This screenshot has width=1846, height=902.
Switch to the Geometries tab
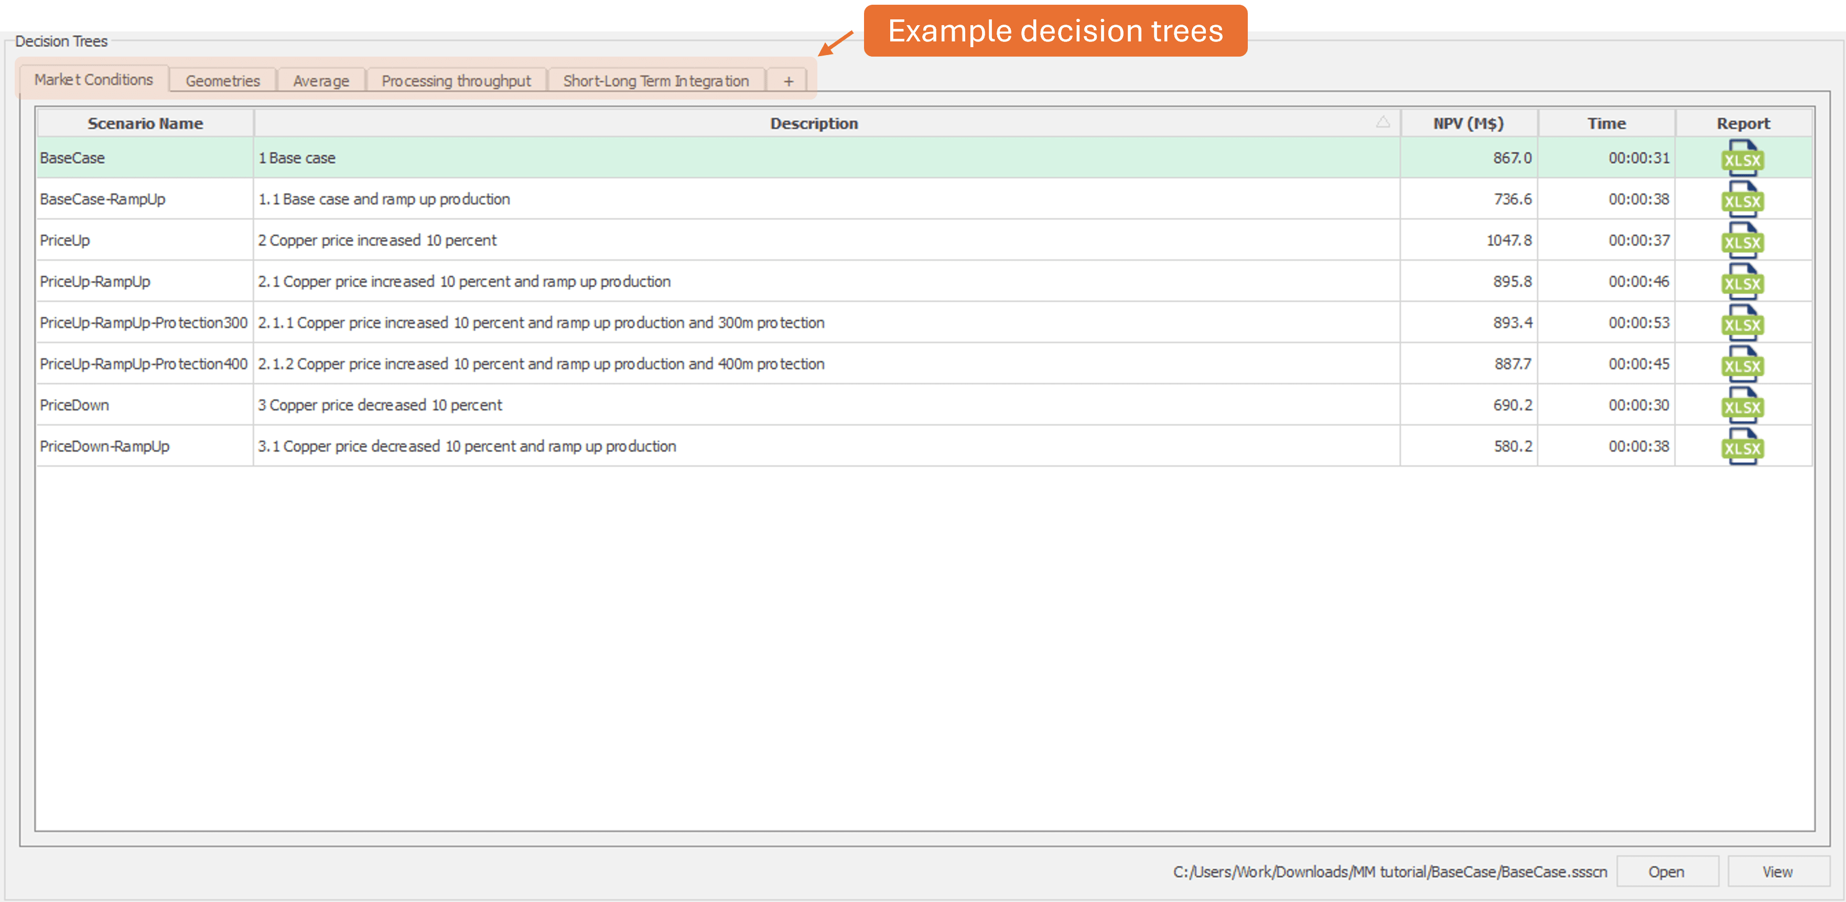click(222, 81)
